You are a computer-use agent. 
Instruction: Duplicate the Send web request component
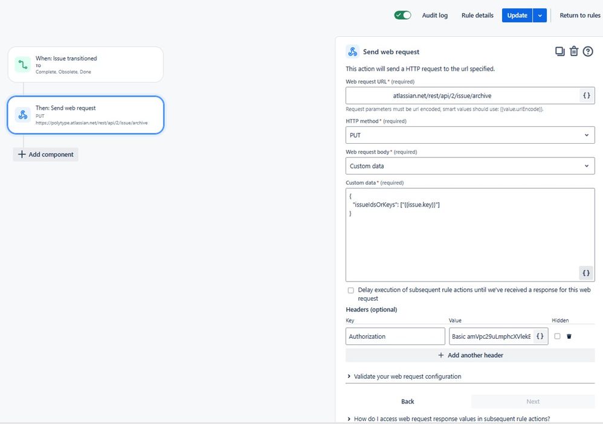pyautogui.click(x=559, y=51)
